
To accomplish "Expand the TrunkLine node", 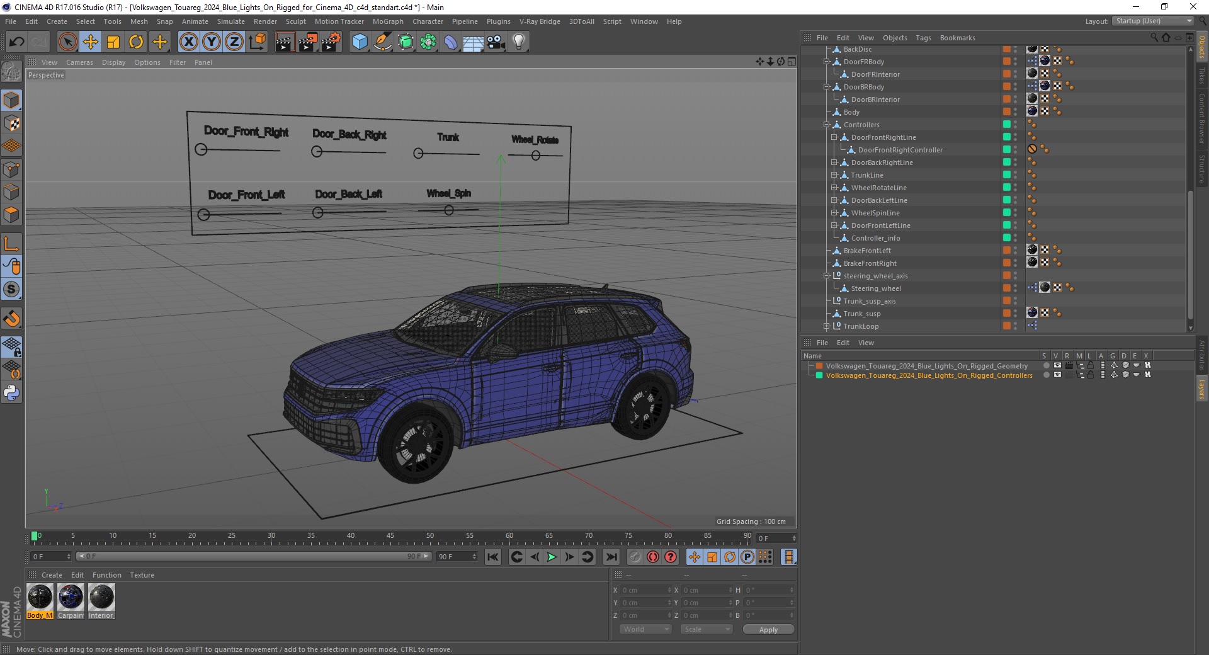I will [x=834, y=175].
